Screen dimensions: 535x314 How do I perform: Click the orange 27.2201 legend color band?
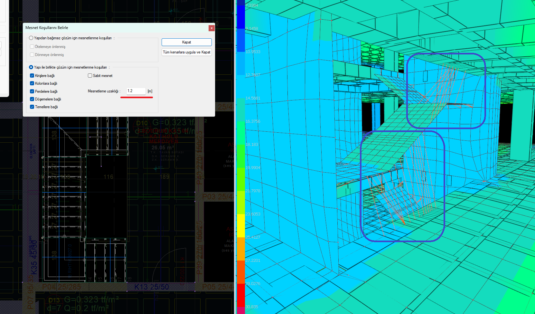(241, 249)
